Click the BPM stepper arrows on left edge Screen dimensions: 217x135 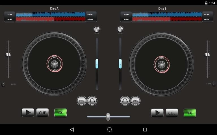coord(3,84)
